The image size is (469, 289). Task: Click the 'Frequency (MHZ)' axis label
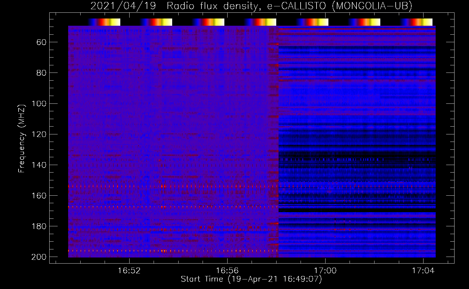click(22, 138)
